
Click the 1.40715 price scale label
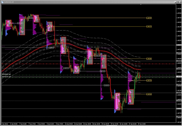(179, 113)
